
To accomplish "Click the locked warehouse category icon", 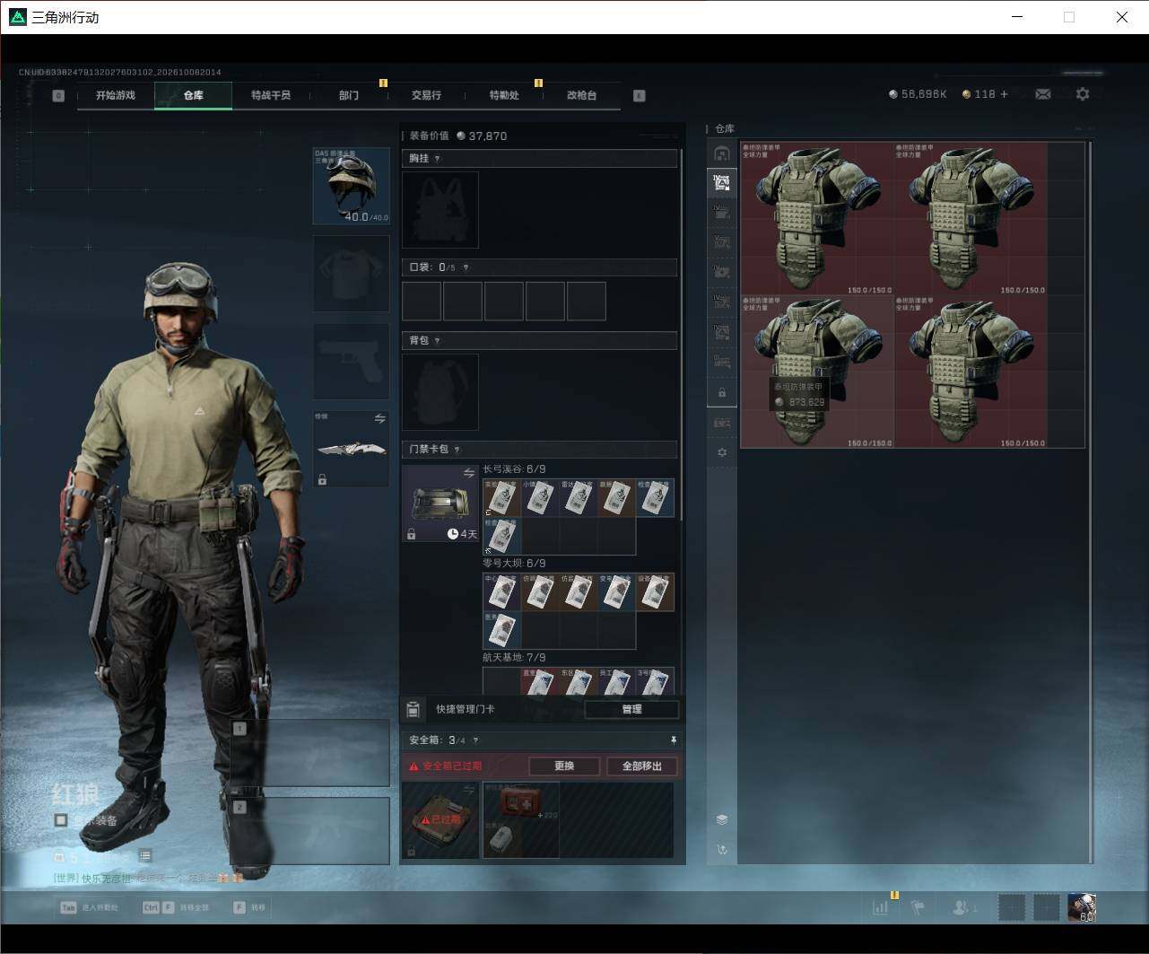I will pyautogui.click(x=722, y=393).
